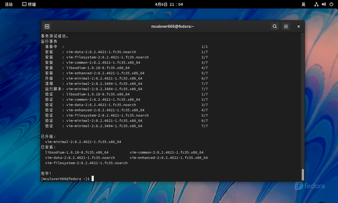Screen dimensions: 338x203
Task: Click 验证 vim-data line 3/7
Action: click(126, 105)
